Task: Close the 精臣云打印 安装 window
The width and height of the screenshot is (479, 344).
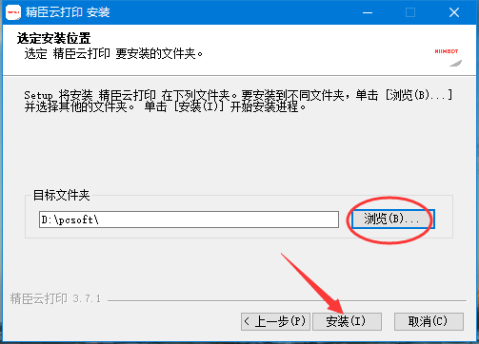Action: [454, 12]
